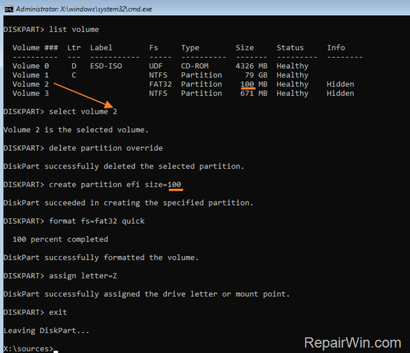
Task: Click the 'Ltr' column header
Action: coord(74,48)
